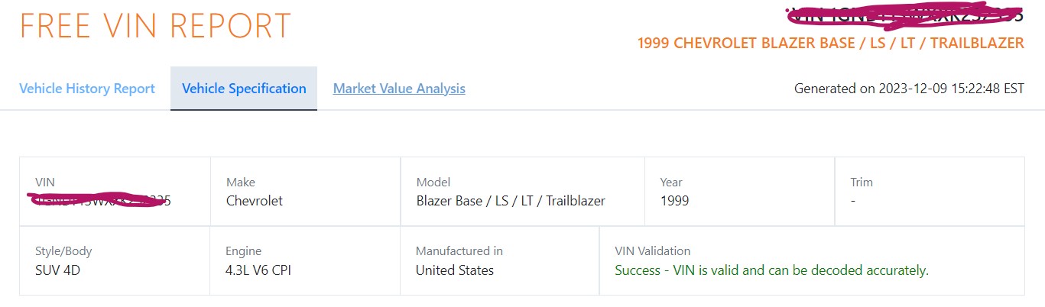Screen dimensions: 1045x307
Task: Click the SUV 4D body style value
Action: point(57,270)
